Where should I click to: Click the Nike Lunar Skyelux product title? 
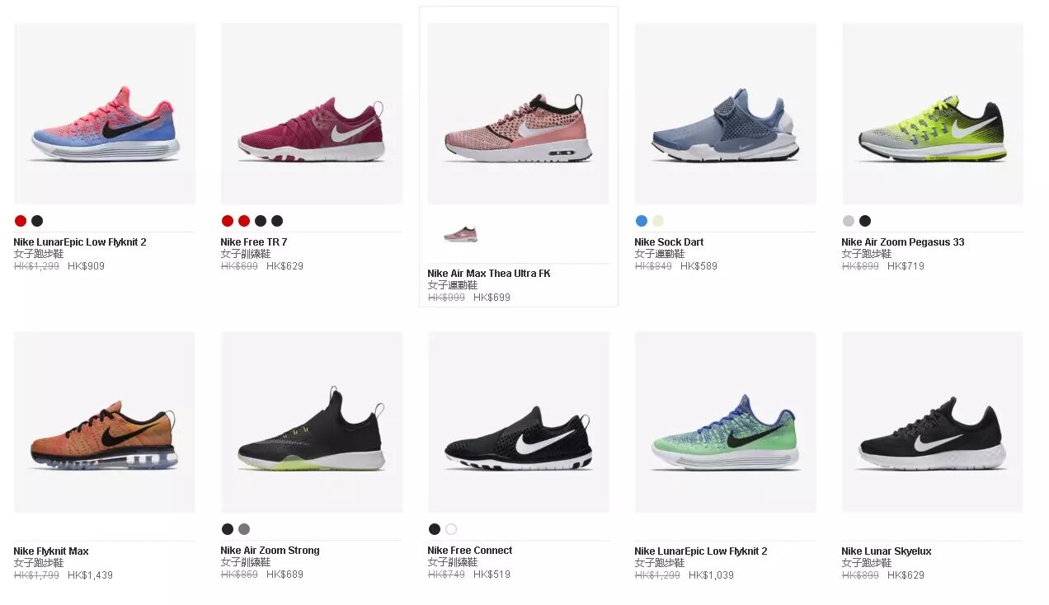(x=887, y=551)
